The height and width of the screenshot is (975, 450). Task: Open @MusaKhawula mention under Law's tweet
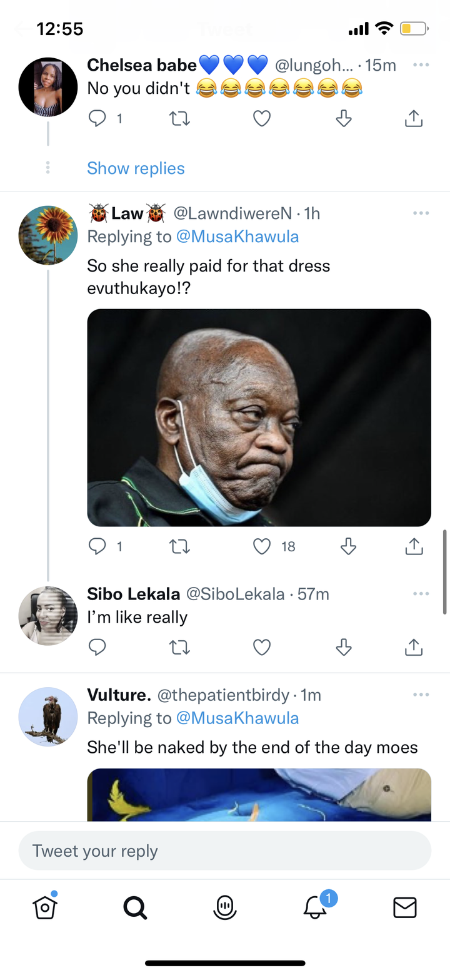point(237,237)
